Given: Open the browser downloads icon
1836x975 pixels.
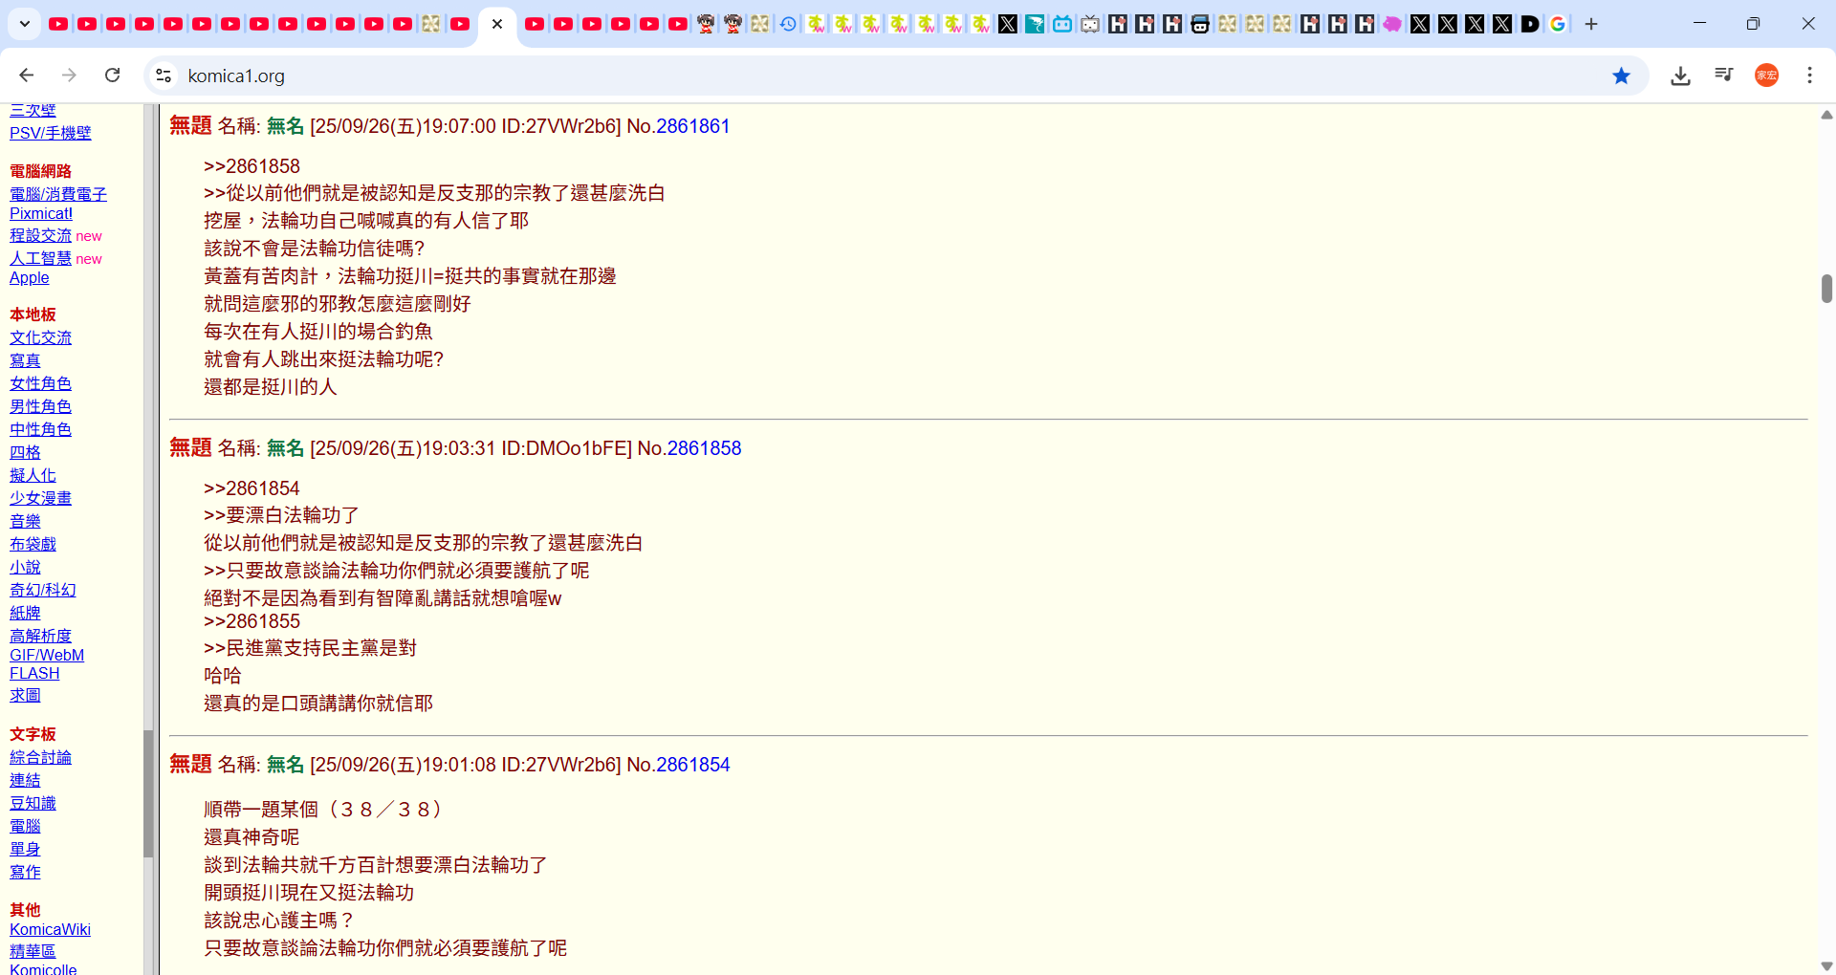Looking at the screenshot, I should (x=1680, y=76).
